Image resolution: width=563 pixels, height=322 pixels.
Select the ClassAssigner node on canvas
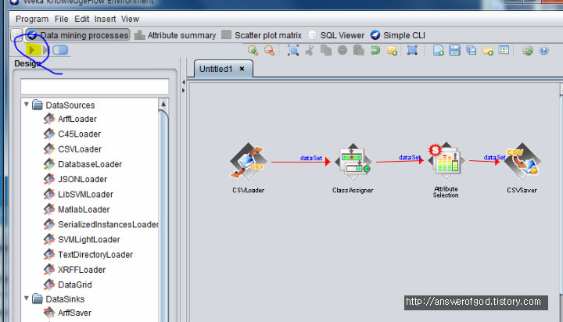click(x=353, y=162)
